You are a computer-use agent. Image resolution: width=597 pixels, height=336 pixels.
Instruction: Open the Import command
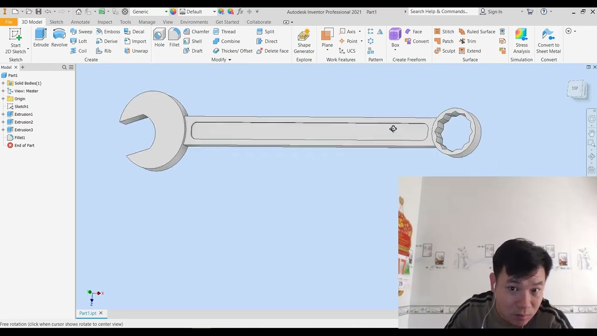click(x=135, y=41)
